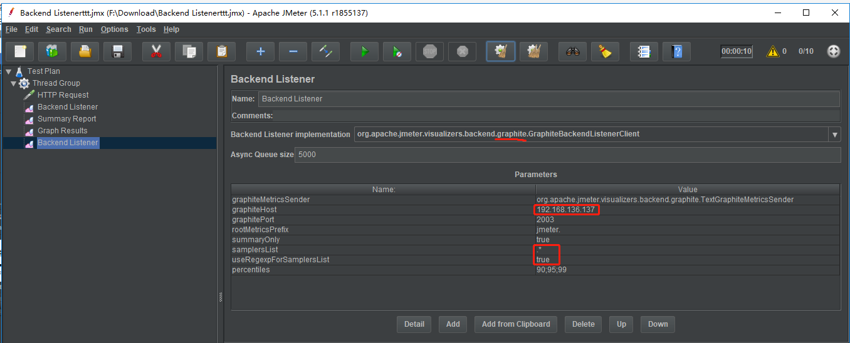This screenshot has width=850, height=343.
Task: Click useRegexpForSamplersList value true
Action: pyautogui.click(x=688, y=260)
